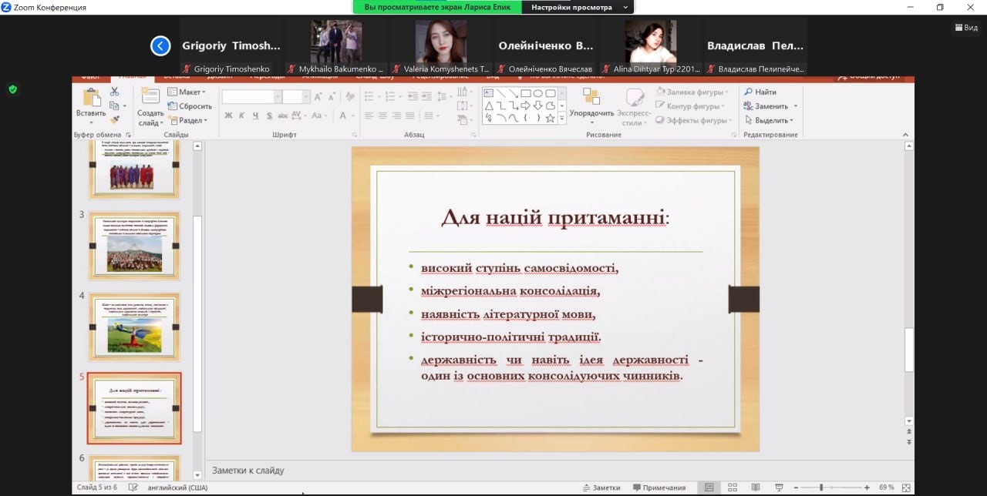Start slideshow from status bar icon
The image size is (987, 496).
pyautogui.click(x=777, y=488)
